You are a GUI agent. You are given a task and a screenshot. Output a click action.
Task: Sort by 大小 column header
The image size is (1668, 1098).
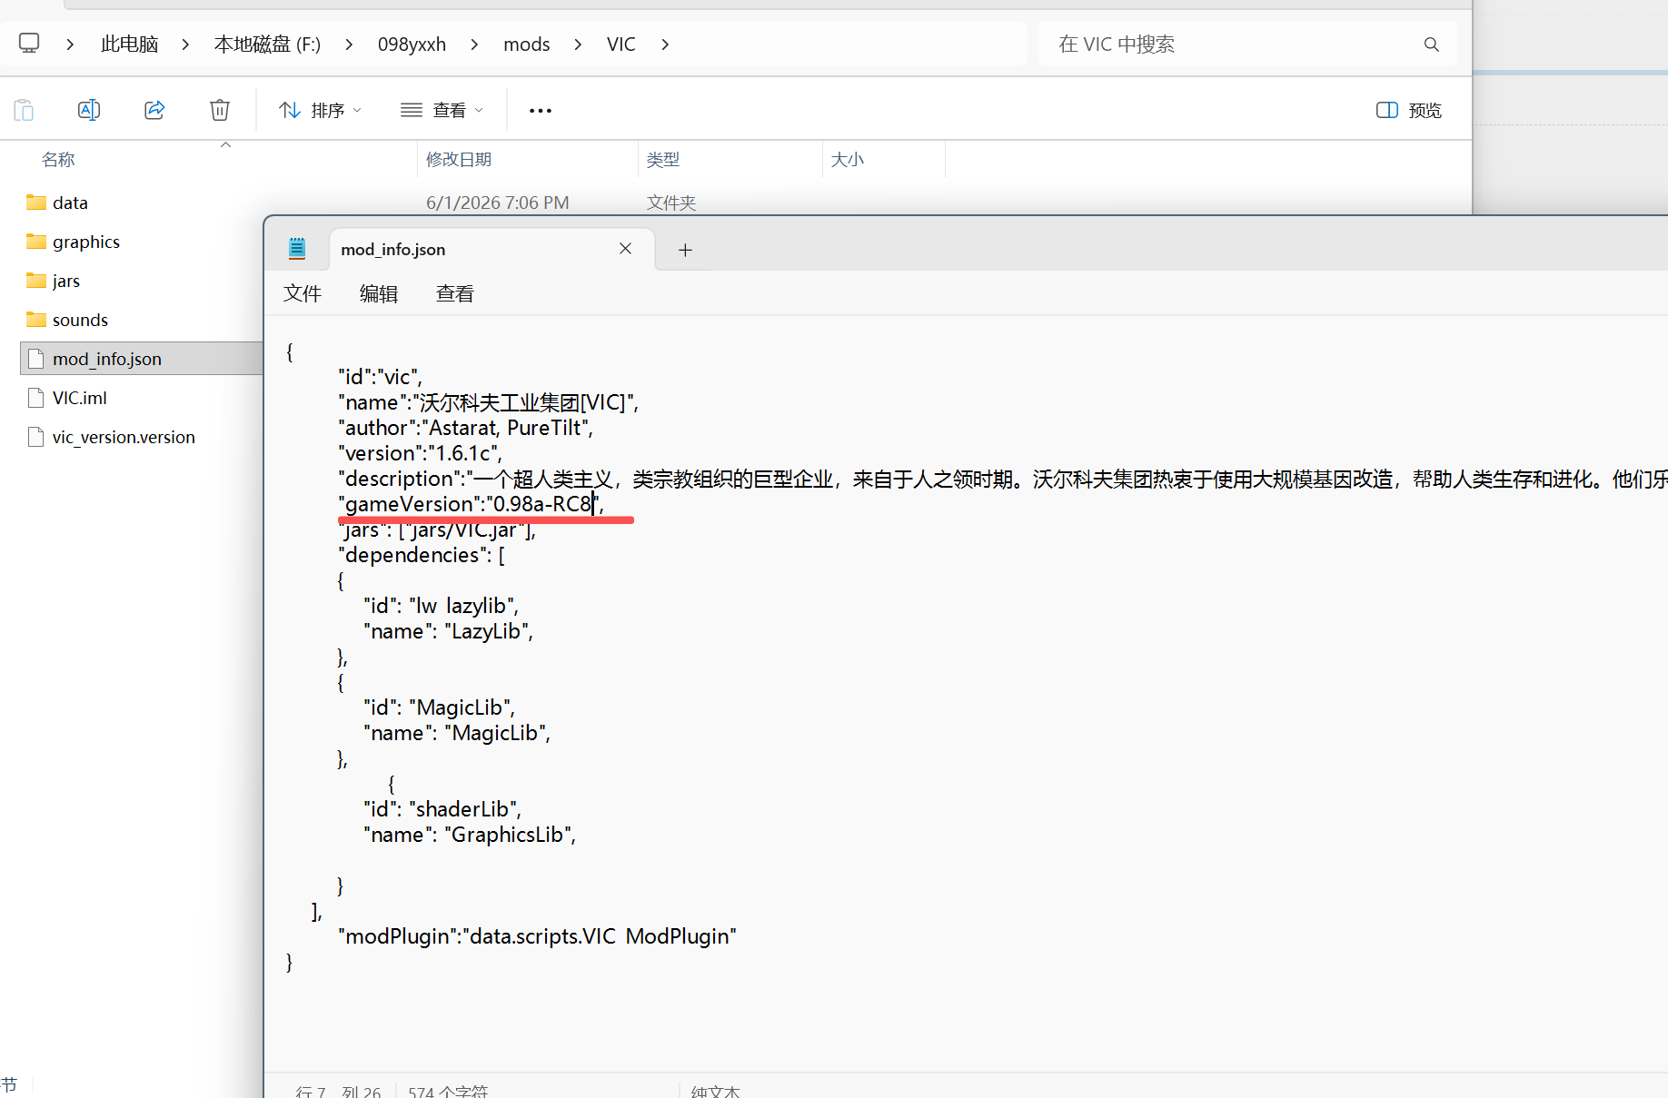tap(848, 160)
